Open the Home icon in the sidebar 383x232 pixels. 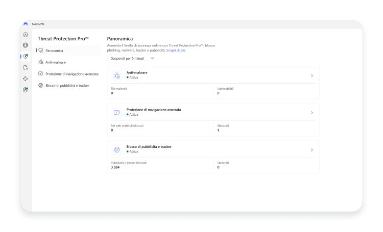[x=26, y=34]
